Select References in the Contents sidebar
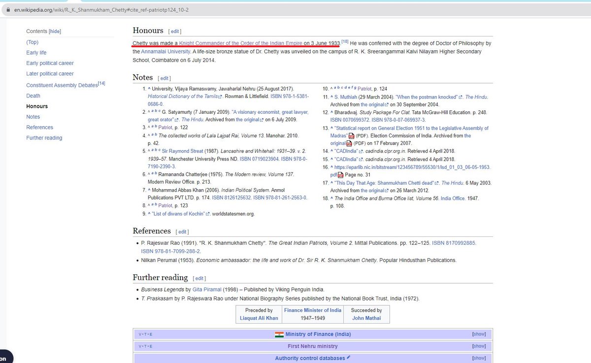The image size is (591, 363). (x=39, y=127)
